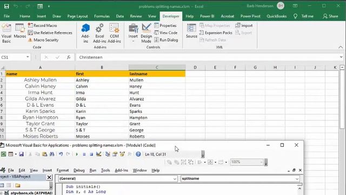Click the Reset stop icon in VBA

91,154
